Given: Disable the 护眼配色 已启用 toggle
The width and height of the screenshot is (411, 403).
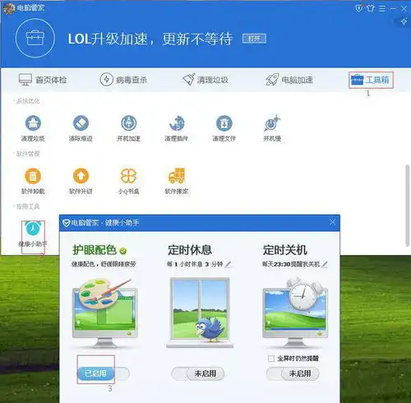Looking at the screenshot, I should (103, 373).
